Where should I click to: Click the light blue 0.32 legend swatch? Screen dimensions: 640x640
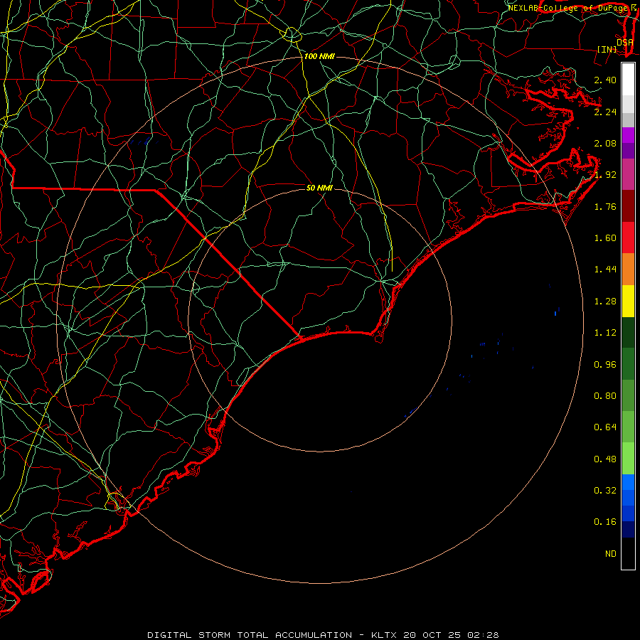pos(628,482)
